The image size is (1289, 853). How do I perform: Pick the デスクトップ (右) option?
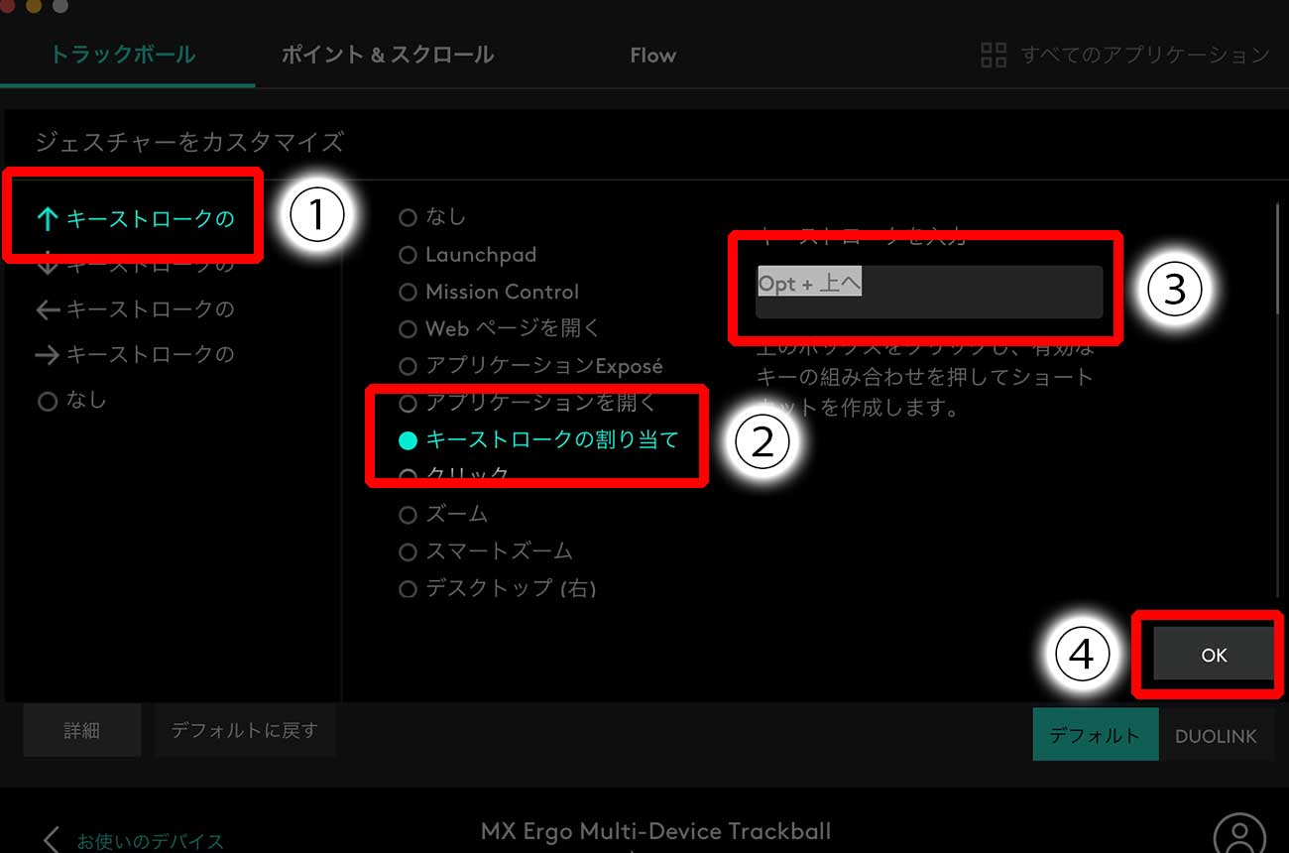pyautogui.click(x=497, y=588)
